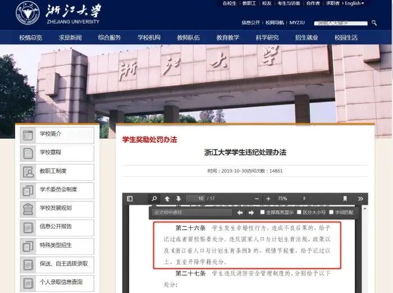Open the 信息公开 link
This screenshot has height=293, width=393.
coord(250,22)
